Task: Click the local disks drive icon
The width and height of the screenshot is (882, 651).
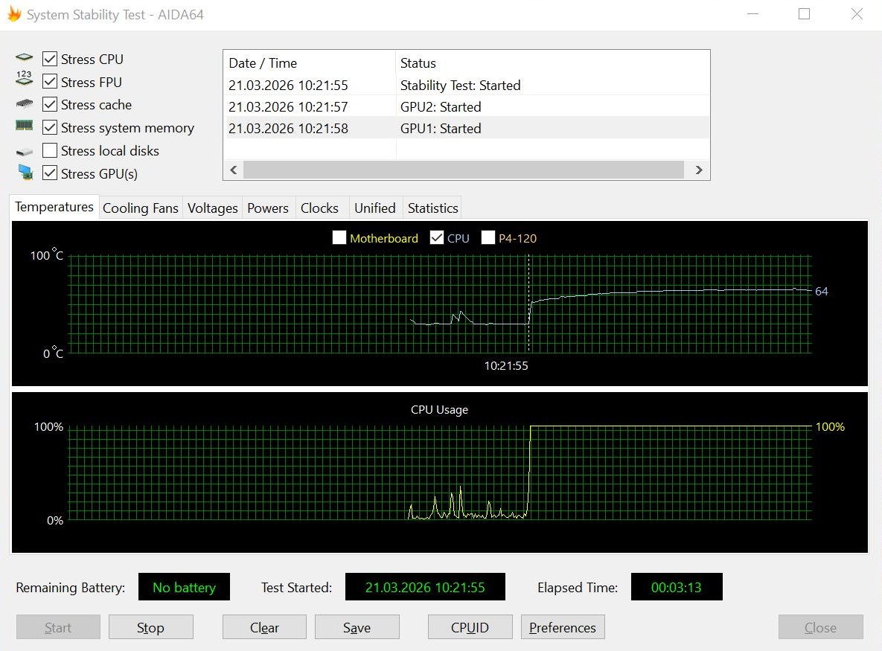Action: click(24, 151)
